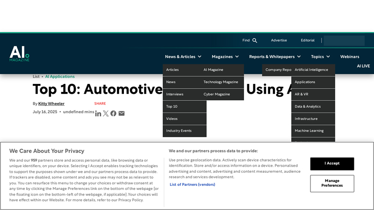Click the article headline Top 10: Automotive
Image resolution: width=374 pixels, height=210 pixels.
pos(97,90)
